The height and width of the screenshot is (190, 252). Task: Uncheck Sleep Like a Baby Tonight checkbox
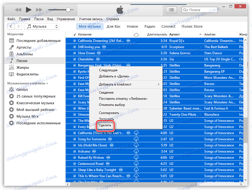click(75, 170)
